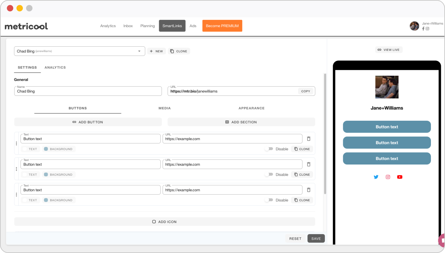
Task: Select SmartLinks in the top navigation
Action: (172, 26)
